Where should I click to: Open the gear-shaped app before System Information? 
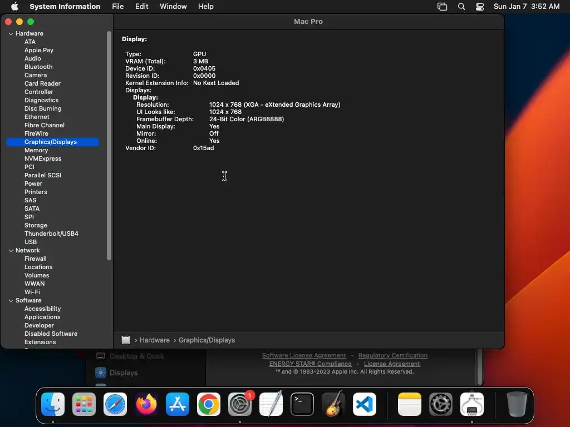(x=441, y=404)
